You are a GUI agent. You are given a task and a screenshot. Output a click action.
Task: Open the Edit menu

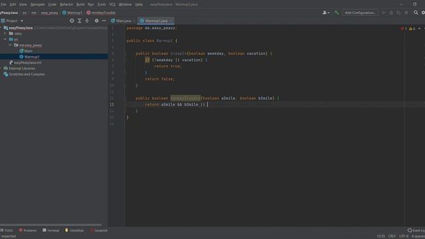[x=13, y=5]
